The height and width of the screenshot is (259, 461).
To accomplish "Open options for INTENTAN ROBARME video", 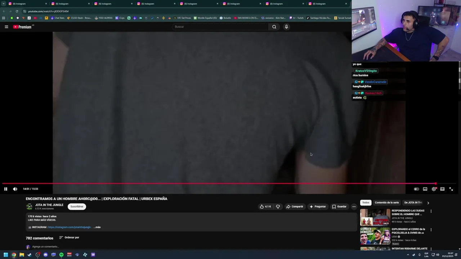I will tap(431, 249).
